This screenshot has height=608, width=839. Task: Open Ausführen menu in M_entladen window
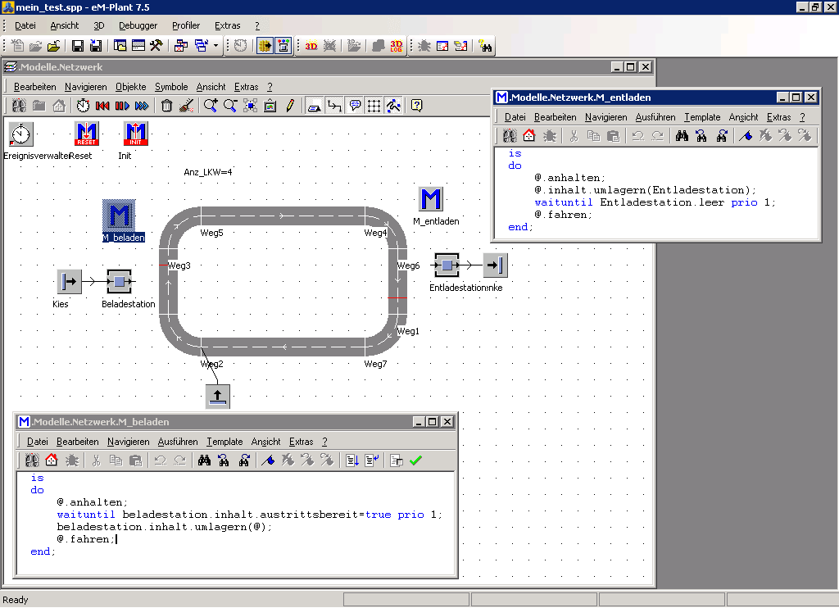(655, 117)
